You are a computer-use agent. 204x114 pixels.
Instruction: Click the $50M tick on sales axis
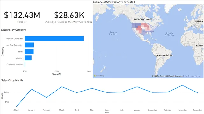pyautogui.click(x=57, y=71)
